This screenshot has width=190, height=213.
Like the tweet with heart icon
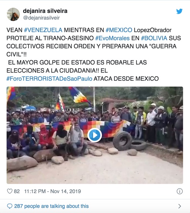[9, 191]
